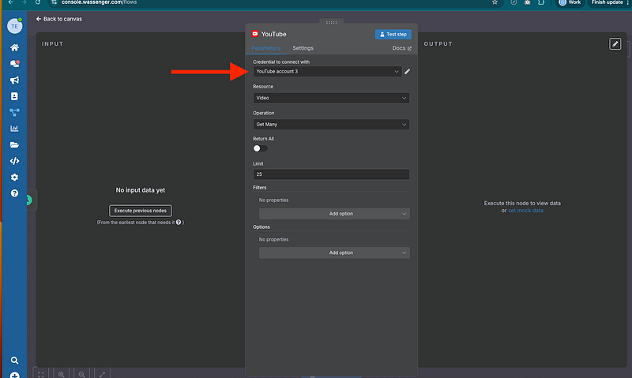The width and height of the screenshot is (632, 378).
Task: Open the set mock data link
Action: tap(525, 211)
